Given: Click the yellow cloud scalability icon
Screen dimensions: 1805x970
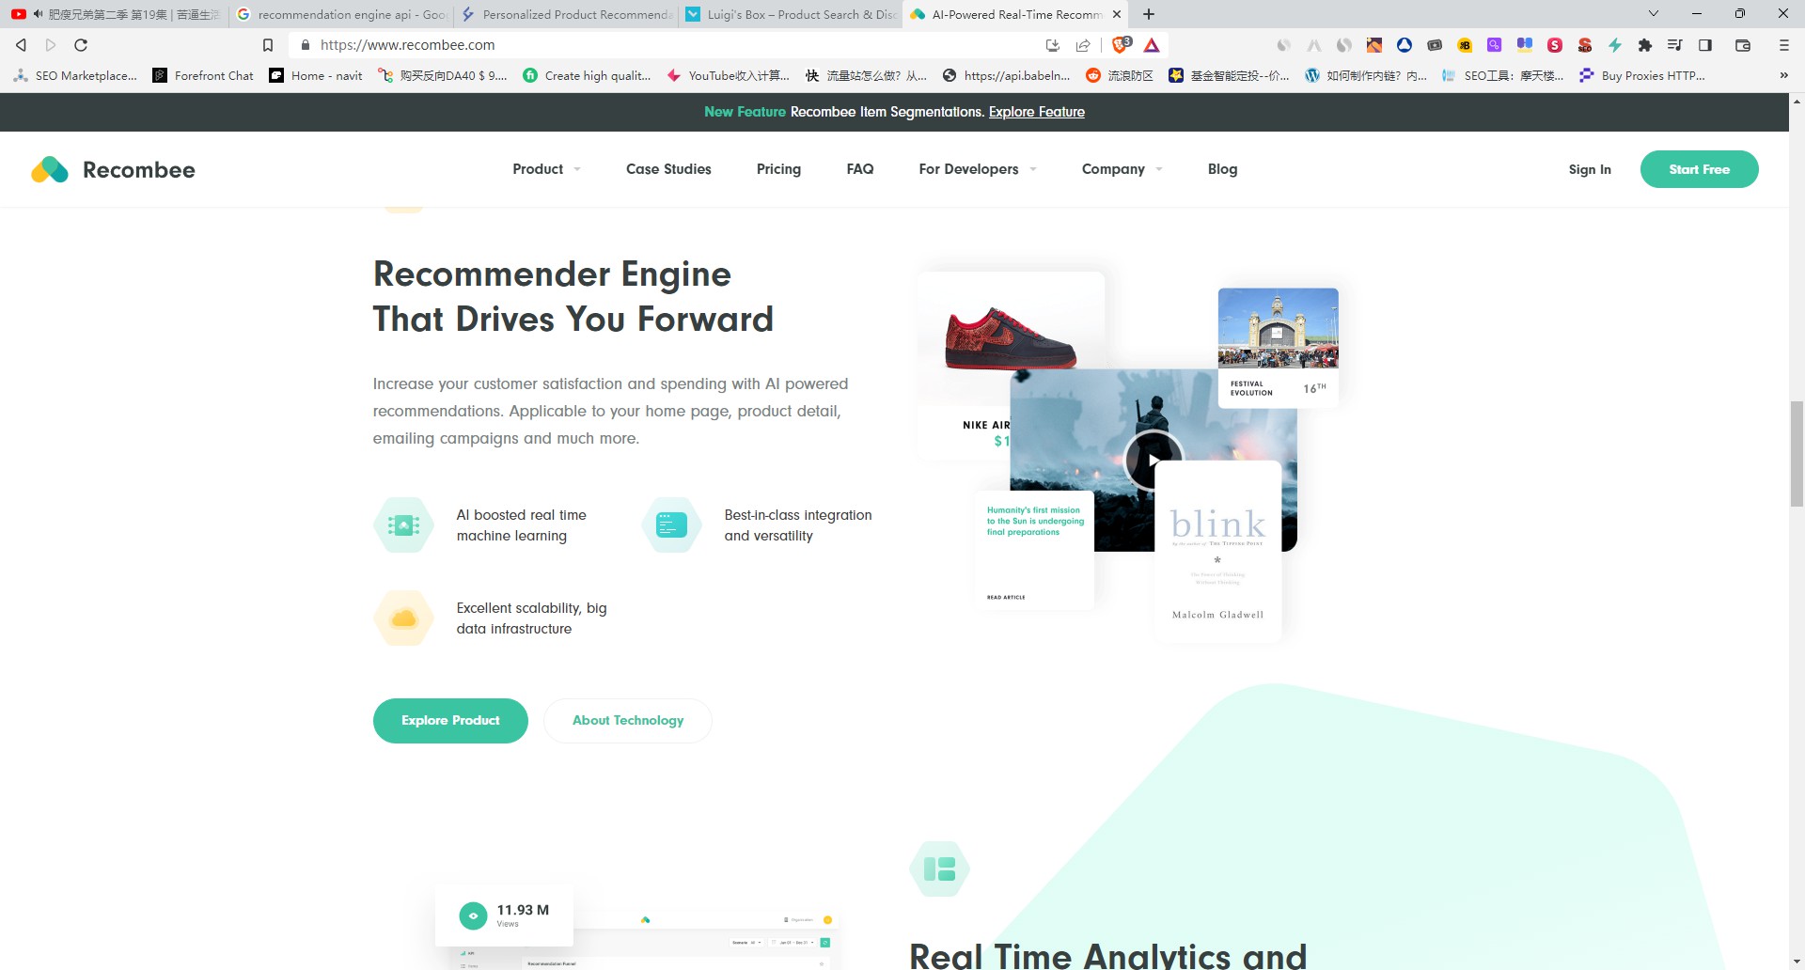Looking at the screenshot, I should point(403,618).
